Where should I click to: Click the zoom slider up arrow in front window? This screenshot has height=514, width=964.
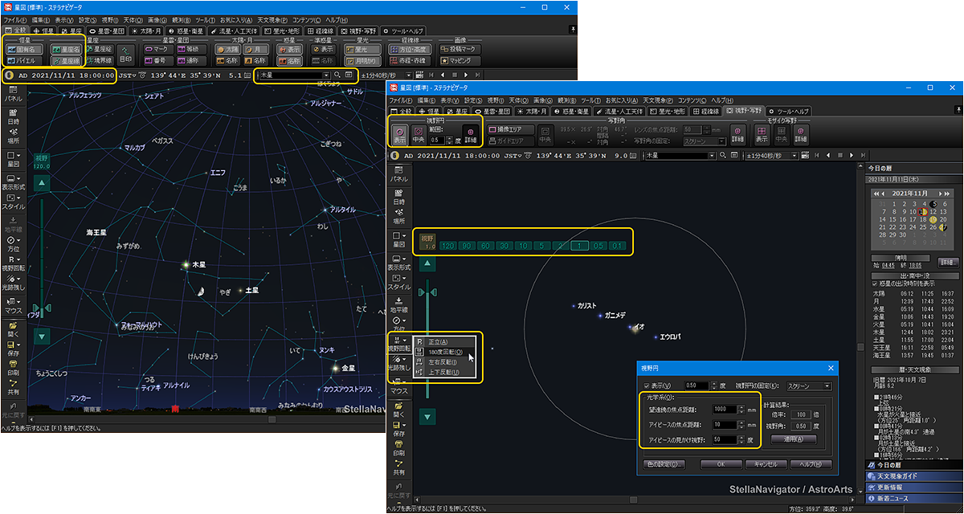click(x=428, y=263)
